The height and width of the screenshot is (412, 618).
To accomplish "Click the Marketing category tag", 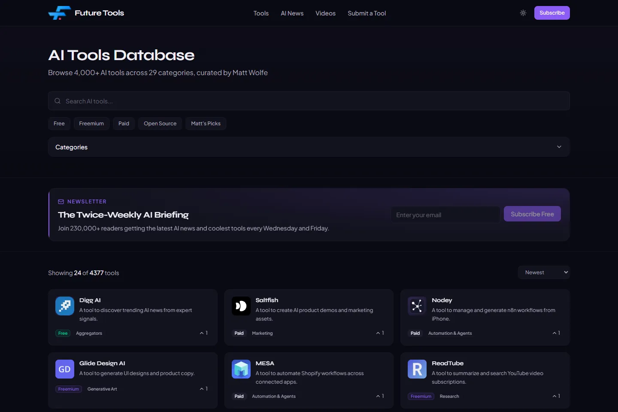I will tap(262, 333).
